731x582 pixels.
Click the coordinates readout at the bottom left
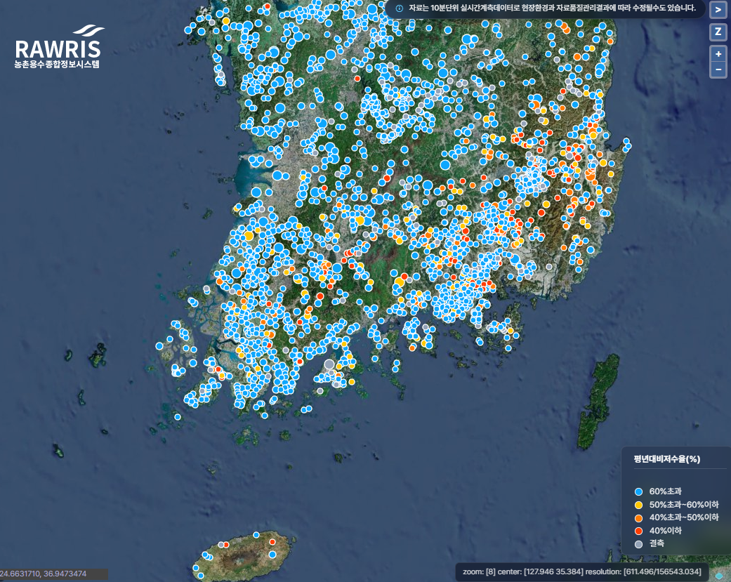click(43, 574)
